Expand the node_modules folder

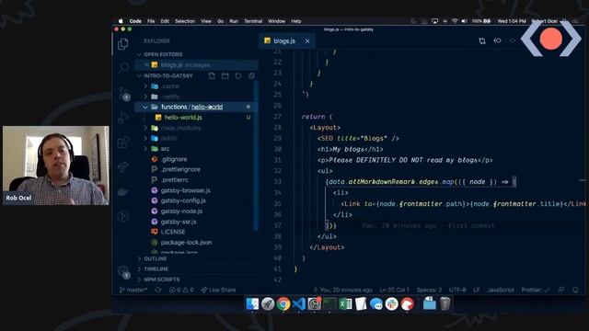pyautogui.click(x=145, y=128)
